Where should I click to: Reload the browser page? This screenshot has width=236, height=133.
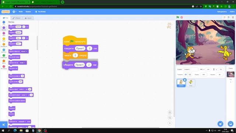[11, 7]
